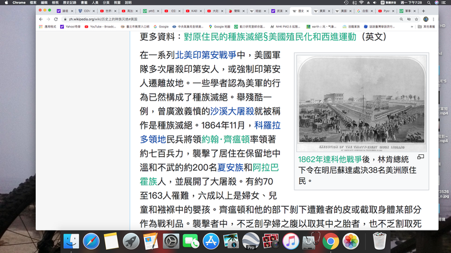Open System Preferences from the Dock
This screenshot has width=451, height=253.
point(171,241)
